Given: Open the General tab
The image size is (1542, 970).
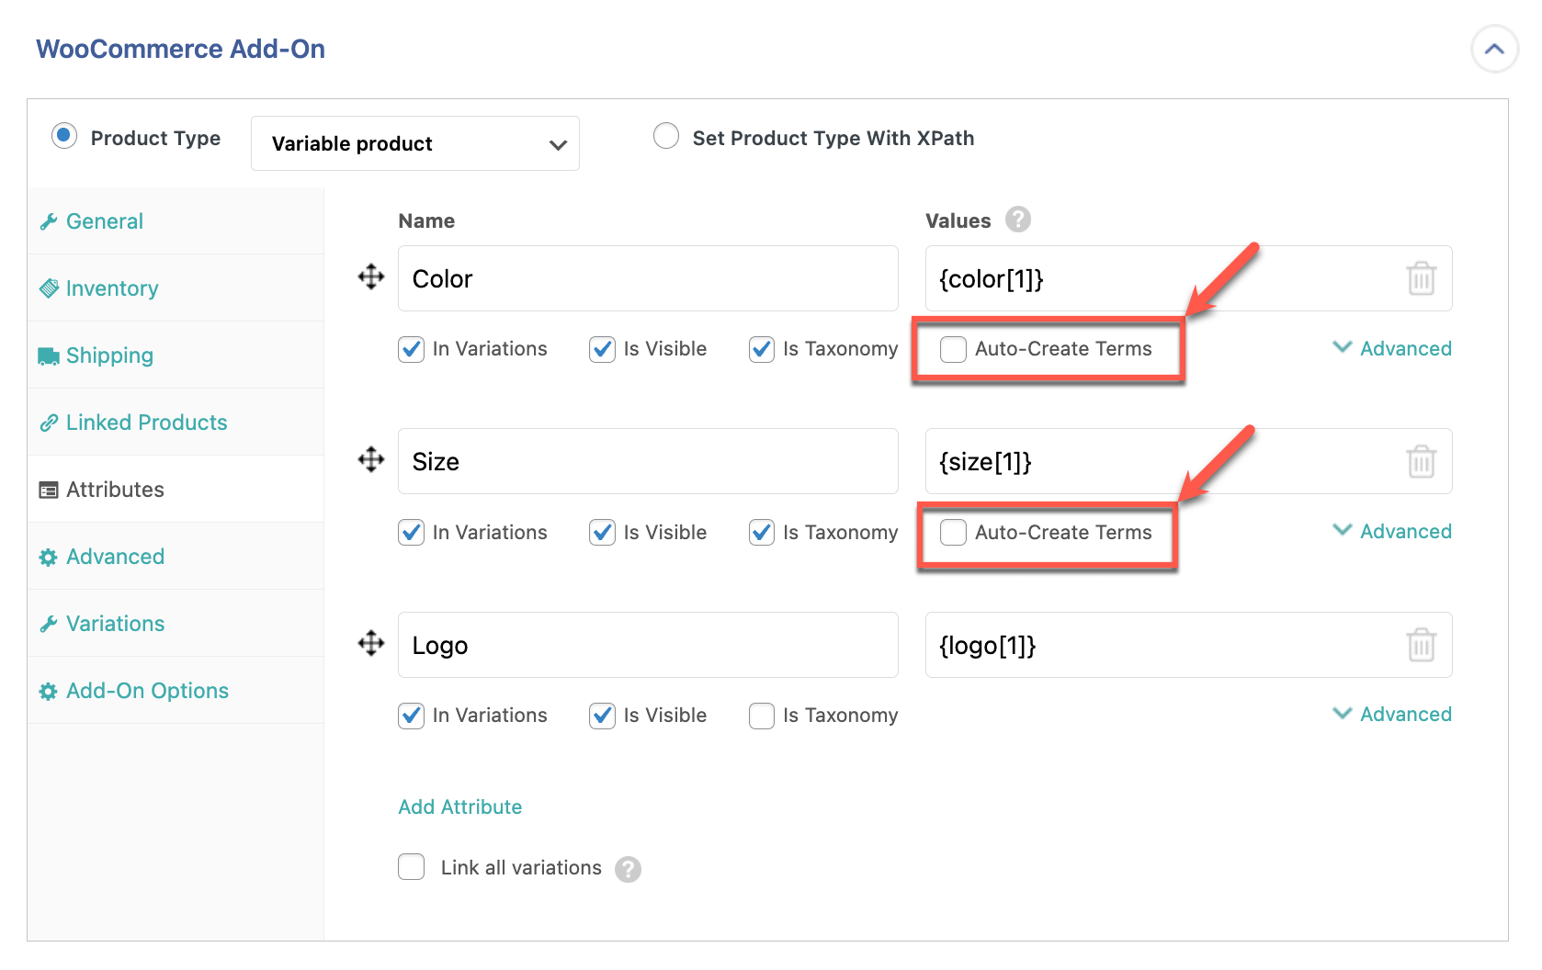Looking at the screenshot, I should click(x=176, y=221).
